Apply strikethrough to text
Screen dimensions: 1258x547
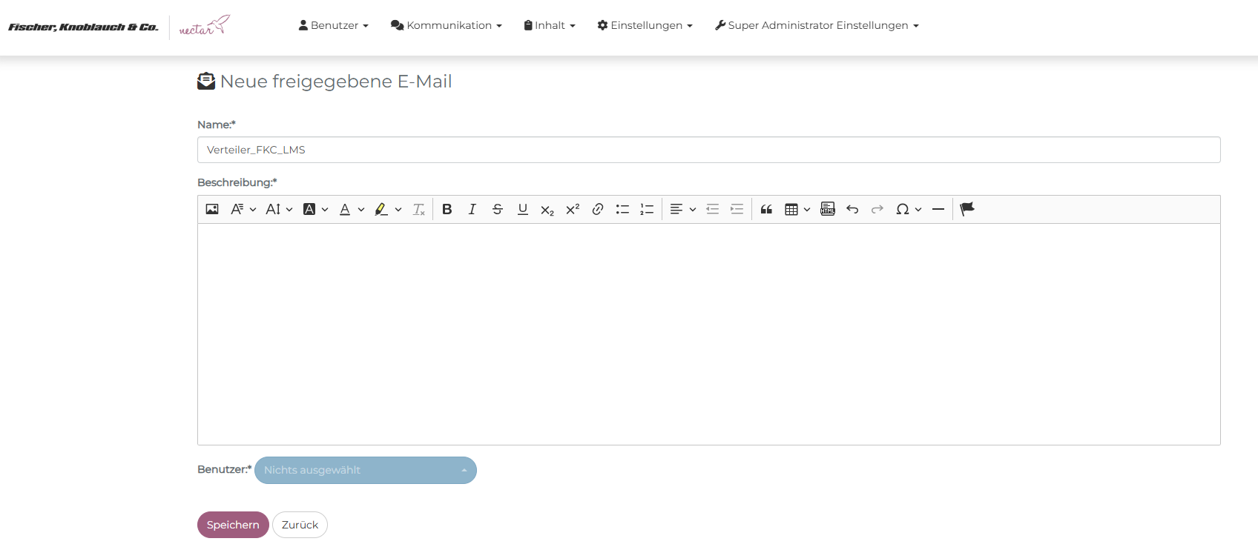(497, 210)
